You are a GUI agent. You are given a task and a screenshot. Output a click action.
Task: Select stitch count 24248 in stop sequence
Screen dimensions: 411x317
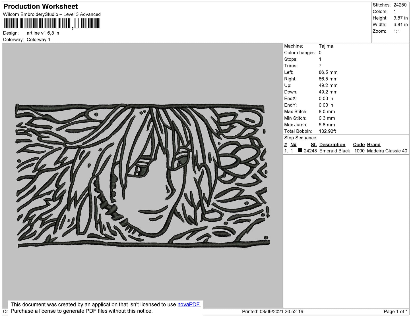click(310, 151)
